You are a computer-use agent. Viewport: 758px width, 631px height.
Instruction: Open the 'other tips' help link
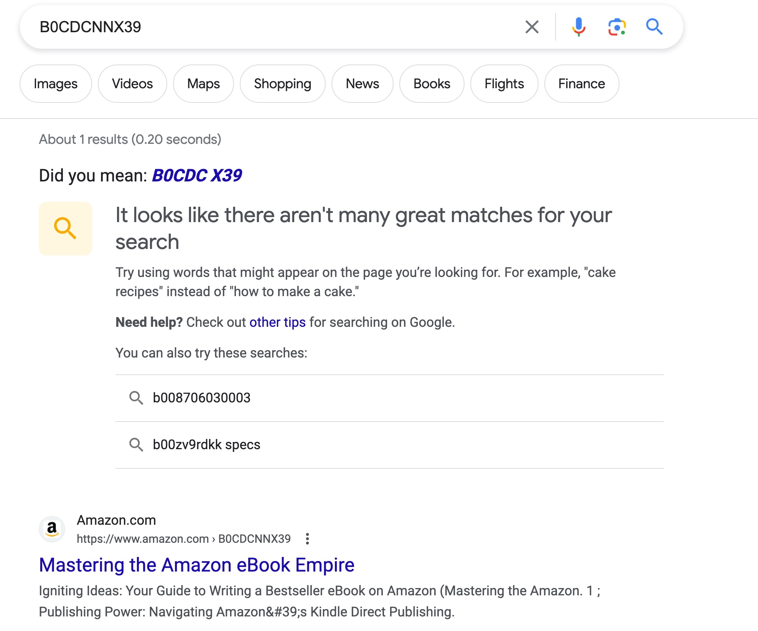click(x=278, y=322)
